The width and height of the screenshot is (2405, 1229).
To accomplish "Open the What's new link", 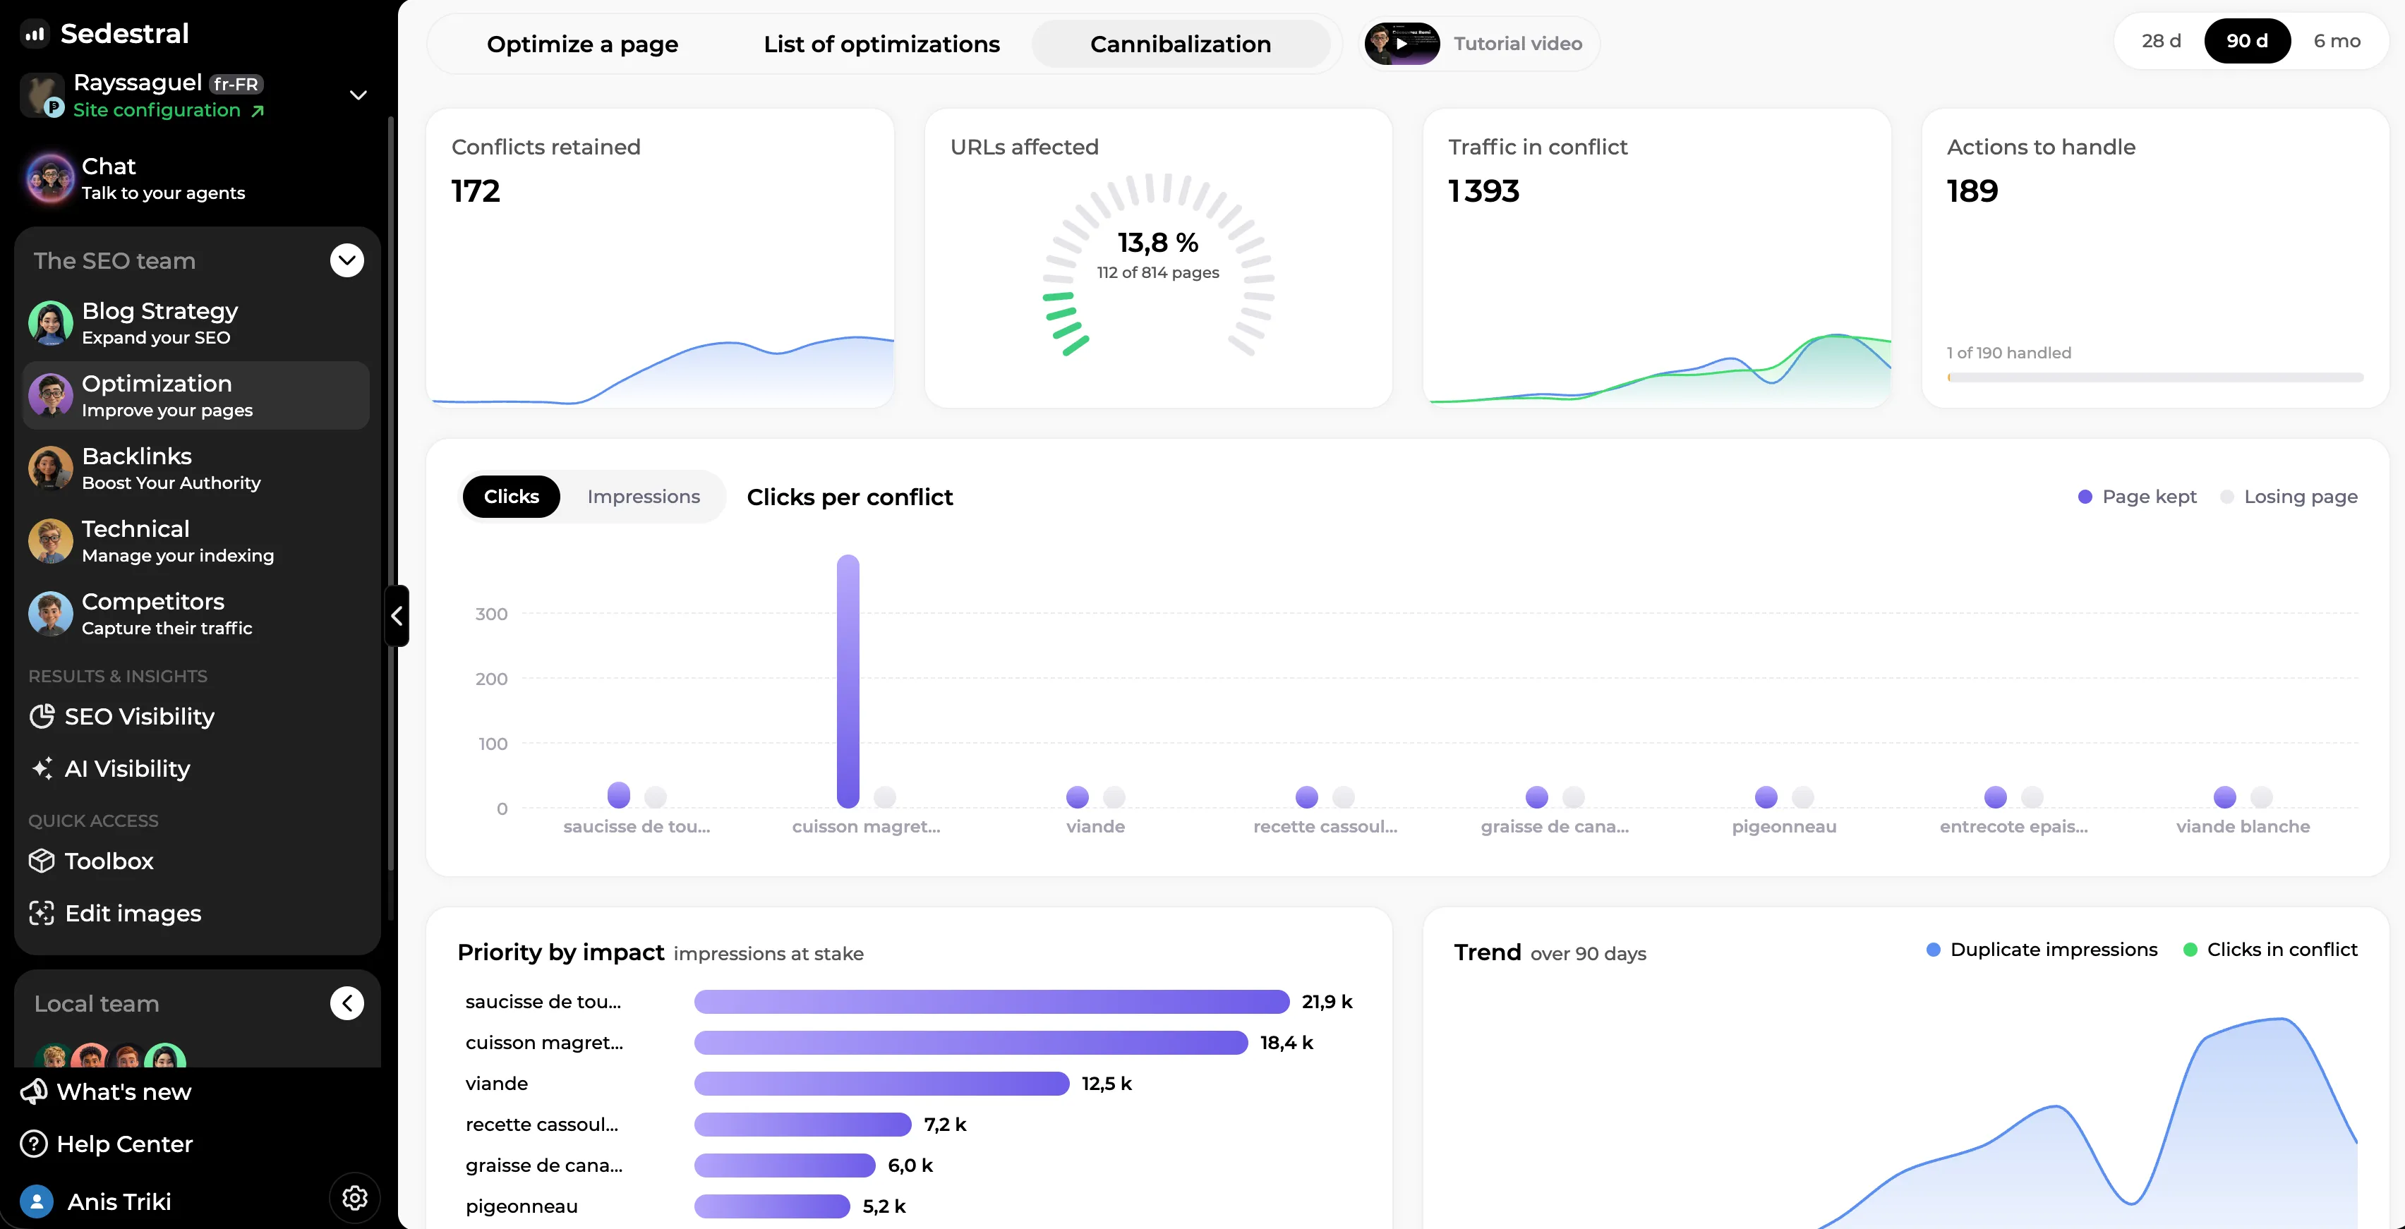I will tap(105, 1092).
